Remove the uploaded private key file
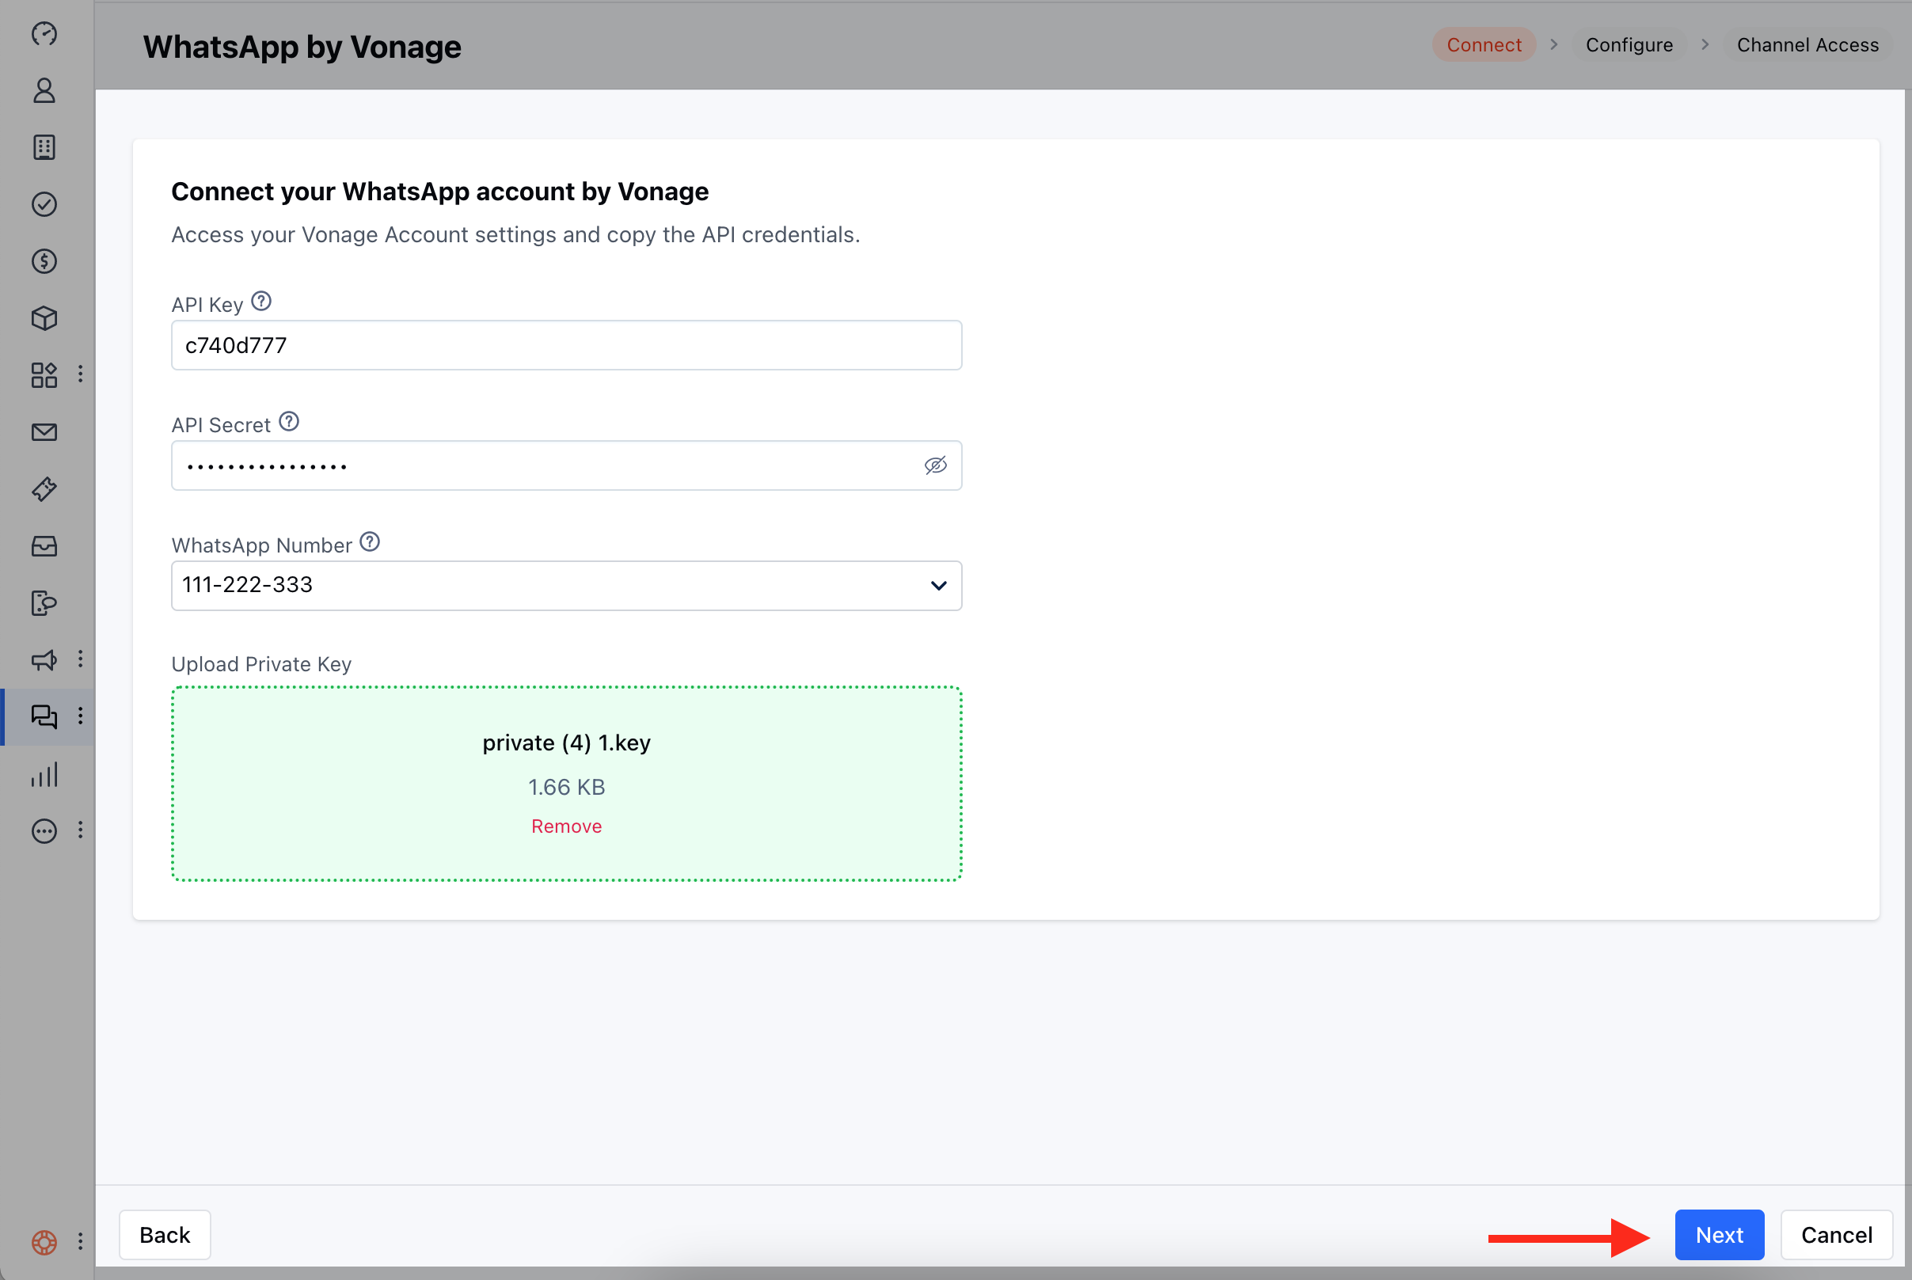 click(x=567, y=826)
